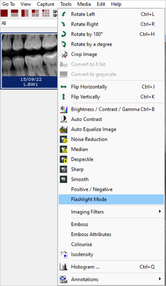Expand the Imaging Filters submenu arrow

coord(160,211)
